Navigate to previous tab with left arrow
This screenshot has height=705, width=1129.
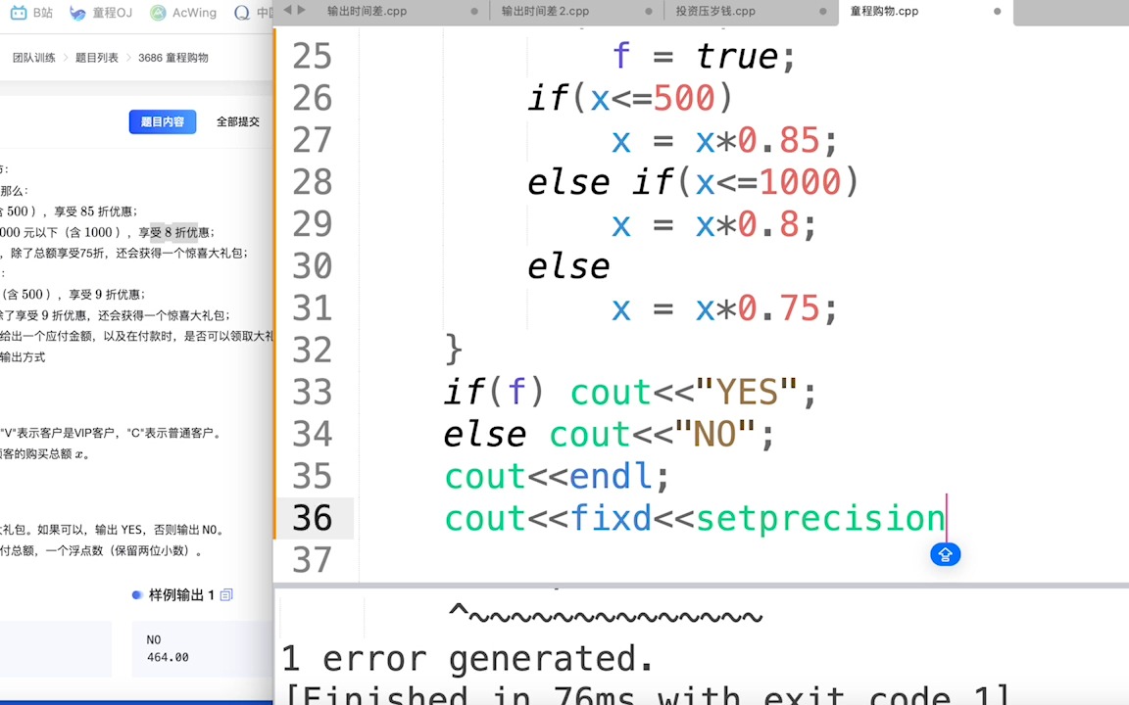pyautogui.click(x=287, y=10)
